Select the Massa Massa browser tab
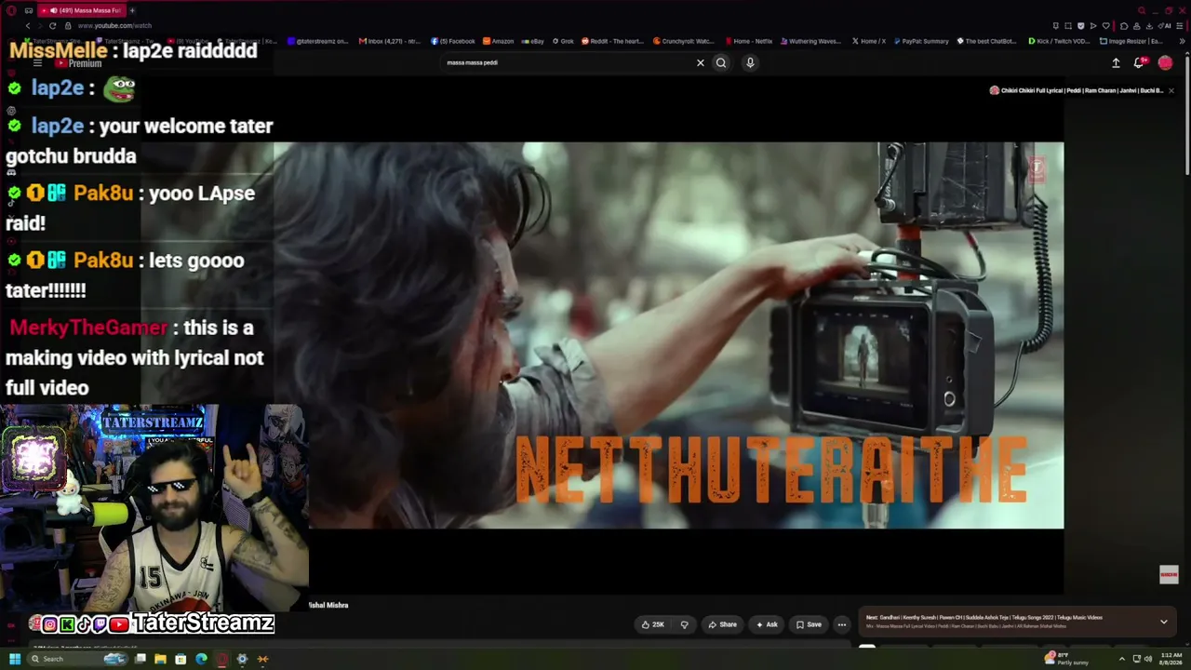This screenshot has height=670, width=1191. coord(82,10)
